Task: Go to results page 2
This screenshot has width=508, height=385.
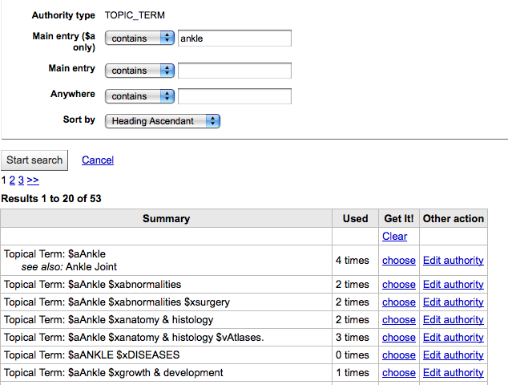Action: [12, 180]
